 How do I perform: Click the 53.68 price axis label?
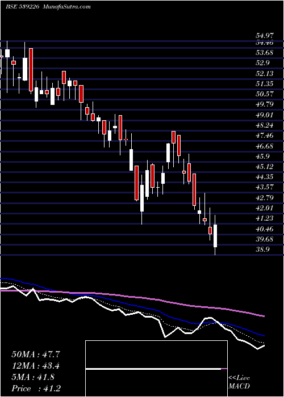click(x=265, y=53)
